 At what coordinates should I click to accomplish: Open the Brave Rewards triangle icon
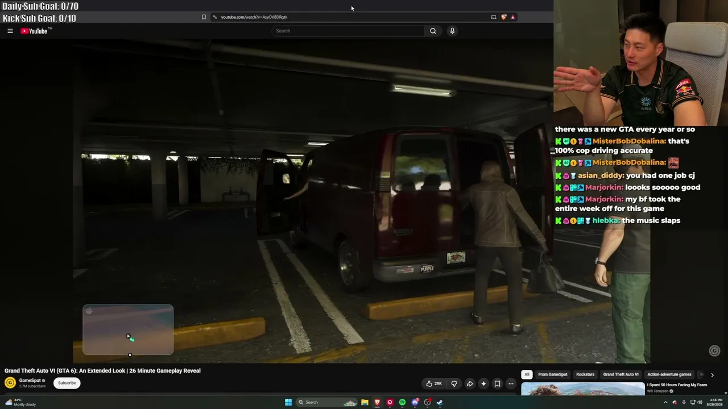(x=512, y=17)
